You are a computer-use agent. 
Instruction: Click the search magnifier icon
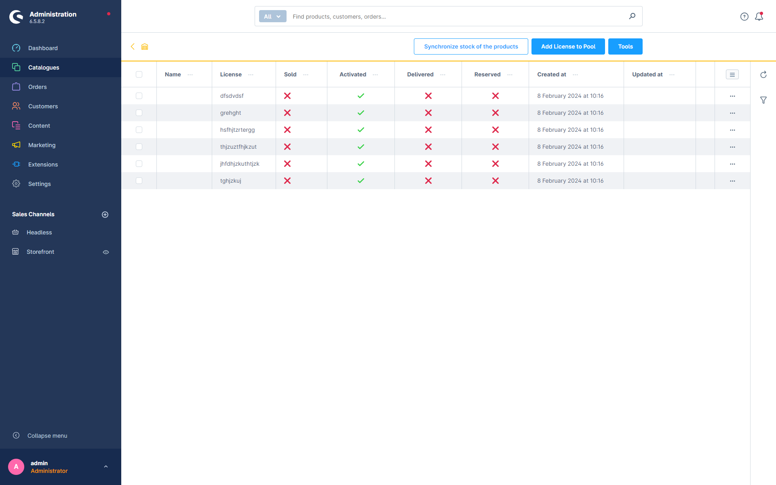(x=632, y=16)
